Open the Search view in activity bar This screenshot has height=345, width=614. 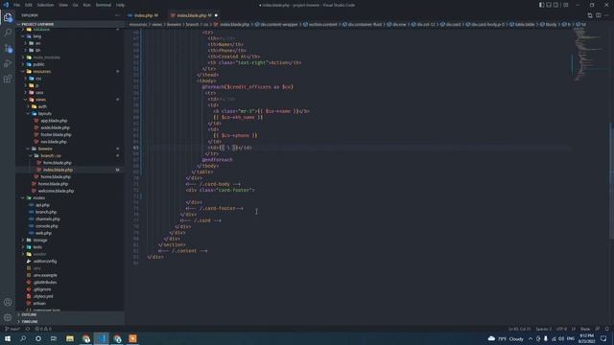[x=8, y=33]
